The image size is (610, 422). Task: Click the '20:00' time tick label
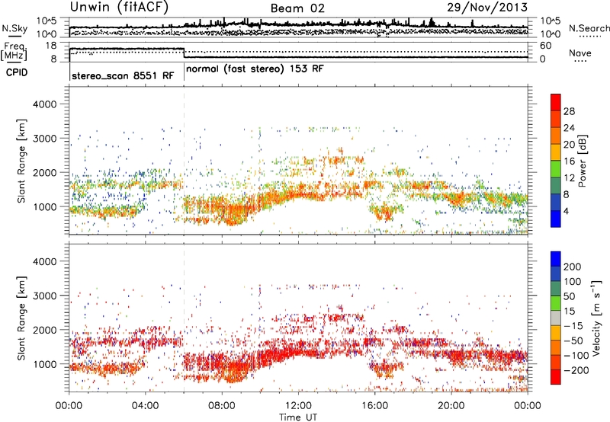tap(451, 406)
